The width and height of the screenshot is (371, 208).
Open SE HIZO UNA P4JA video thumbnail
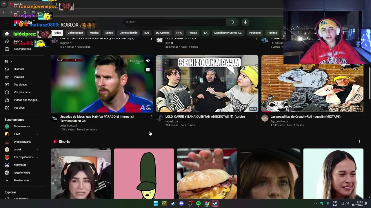(207, 84)
